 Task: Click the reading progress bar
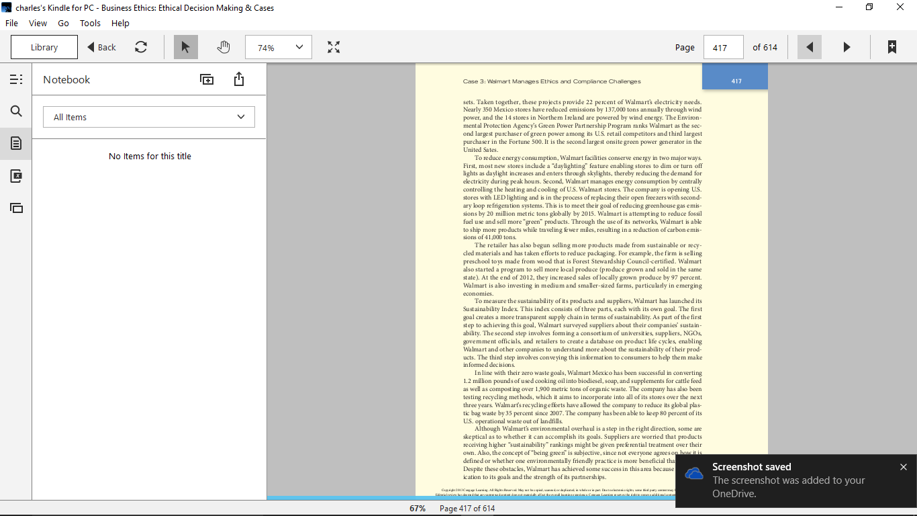pyautogui.click(x=471, y=498)
